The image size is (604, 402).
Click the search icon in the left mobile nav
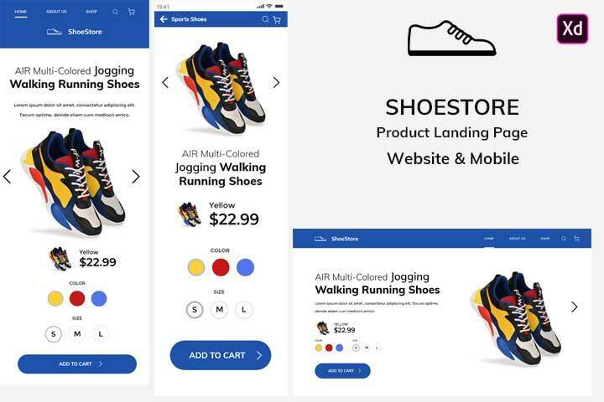click(115, 12)
